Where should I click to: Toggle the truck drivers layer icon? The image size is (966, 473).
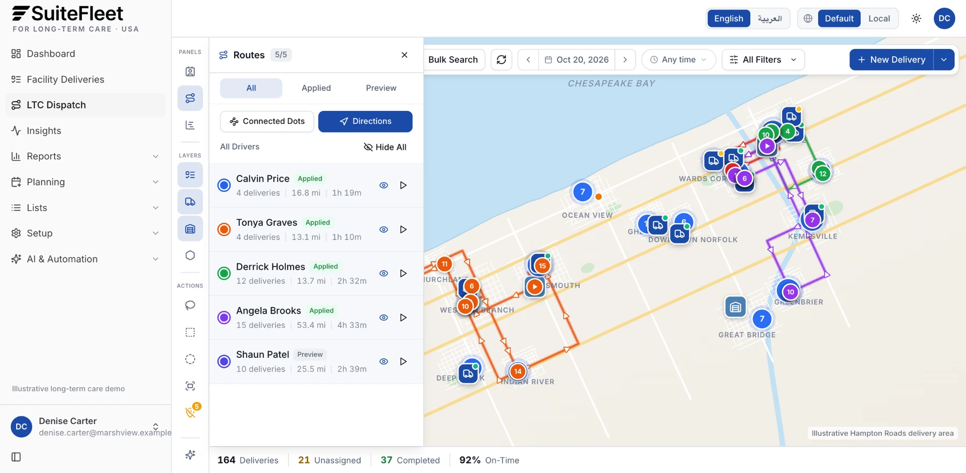pyautogui.click(x=190, y=201)
